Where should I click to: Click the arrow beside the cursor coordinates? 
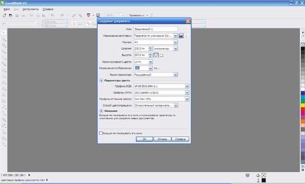[29, 175]
